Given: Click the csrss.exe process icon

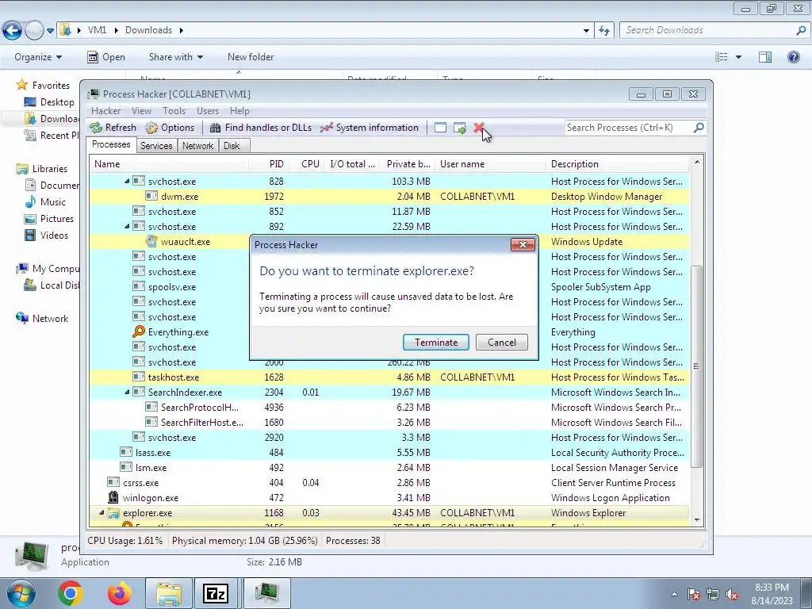Looking at the screenshot, I should tap(113, 482).
